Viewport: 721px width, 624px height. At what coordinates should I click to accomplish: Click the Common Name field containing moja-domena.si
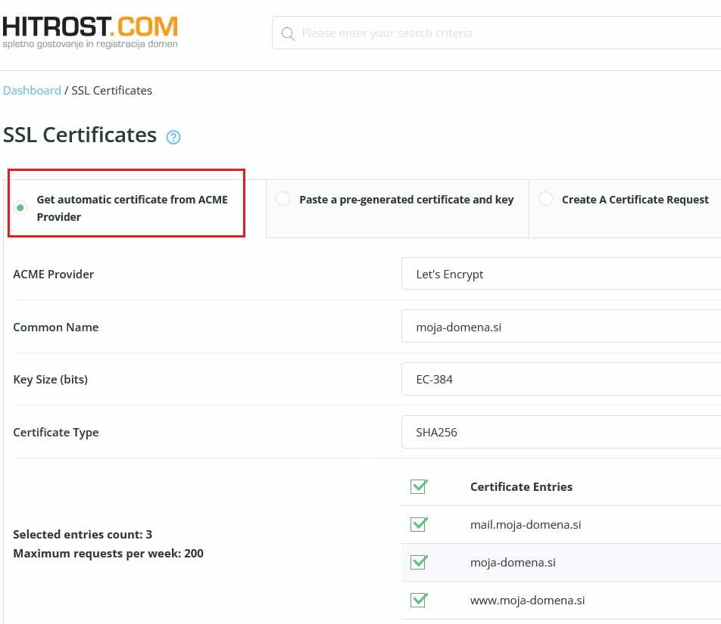(x=560, y=326)
